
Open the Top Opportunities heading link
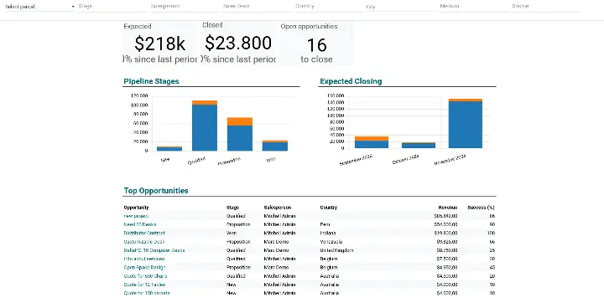click(x=156, y=191)
